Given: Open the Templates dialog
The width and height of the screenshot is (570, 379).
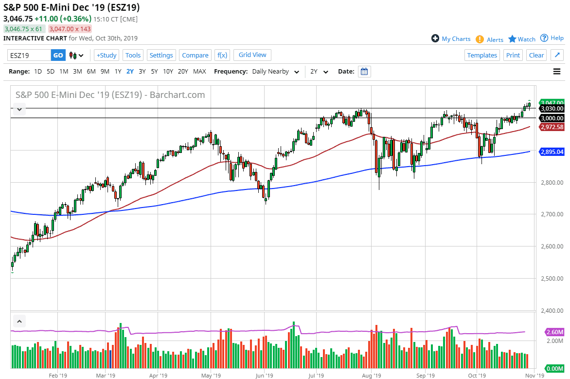Looking at the screenshot, I should (482, 55).
